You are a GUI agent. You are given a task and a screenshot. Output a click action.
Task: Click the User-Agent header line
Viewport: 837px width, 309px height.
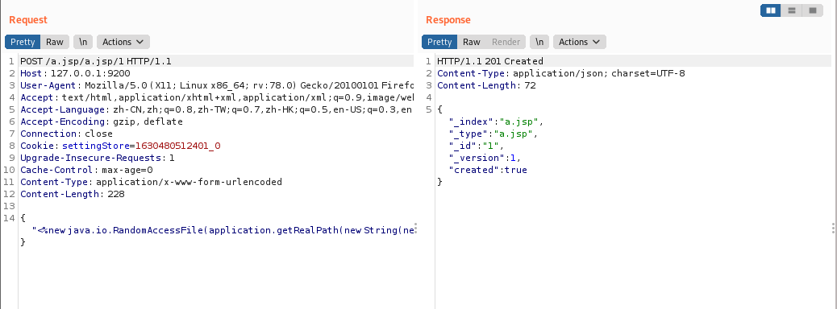(217, 85)
